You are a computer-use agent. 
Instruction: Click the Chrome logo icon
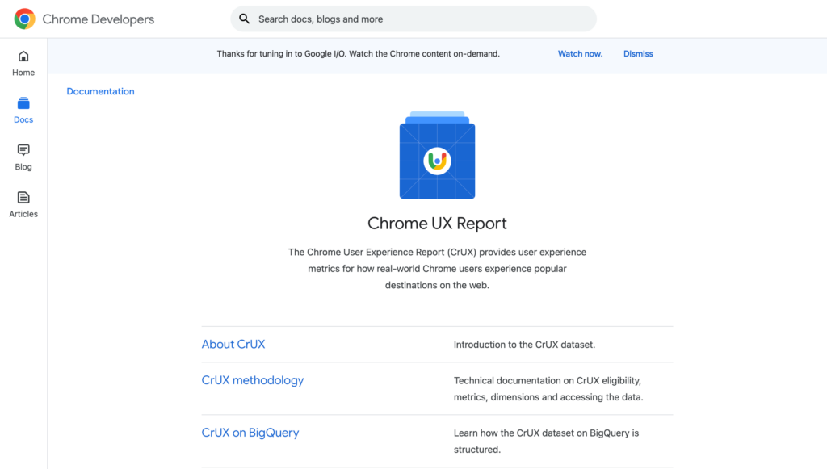(24, 19)
